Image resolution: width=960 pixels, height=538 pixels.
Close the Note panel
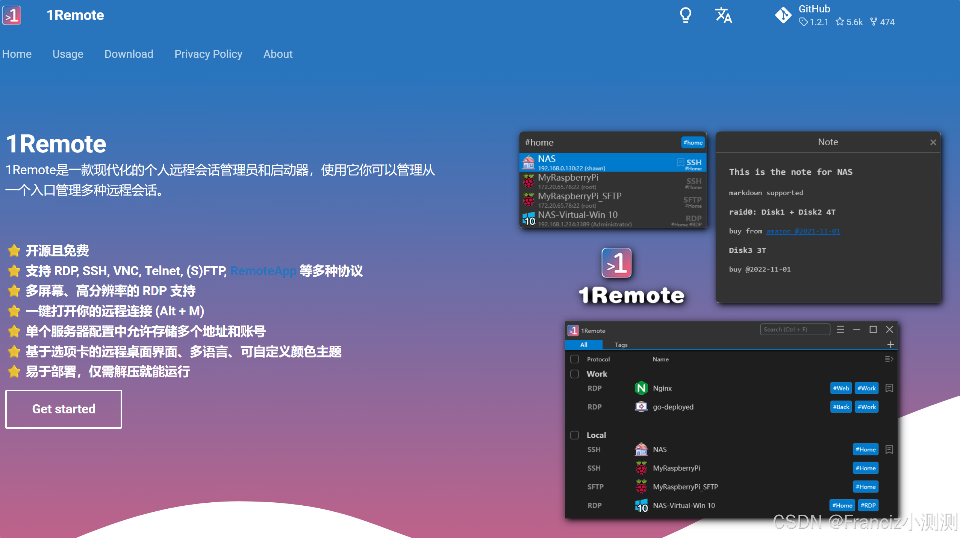tap(933, 142)
